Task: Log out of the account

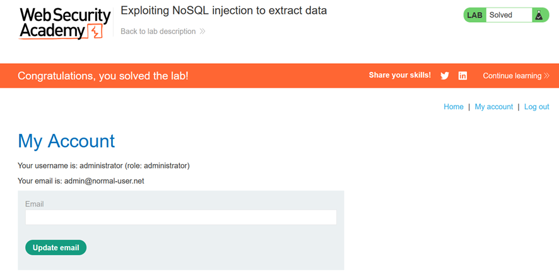Action: point(536,107)
